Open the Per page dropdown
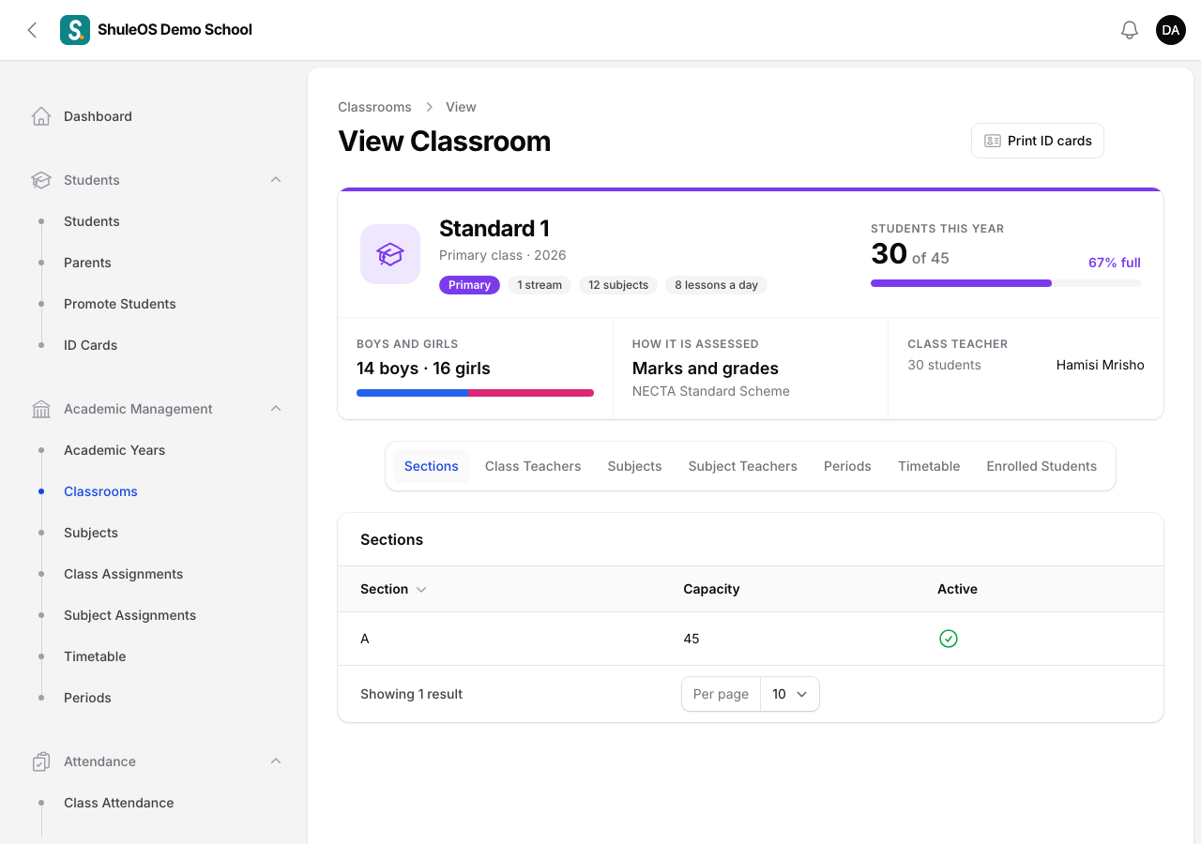 pyautogui.click(x=789, y=694)
